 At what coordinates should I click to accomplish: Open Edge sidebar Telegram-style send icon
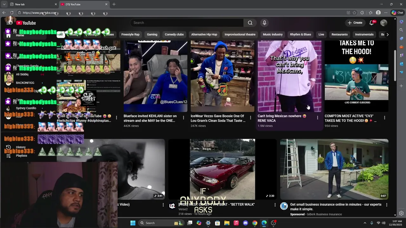tap(401, 72)
